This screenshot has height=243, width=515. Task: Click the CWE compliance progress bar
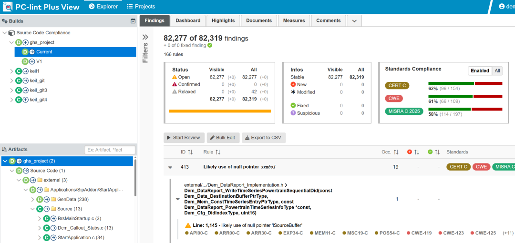[x=465, y=96]
